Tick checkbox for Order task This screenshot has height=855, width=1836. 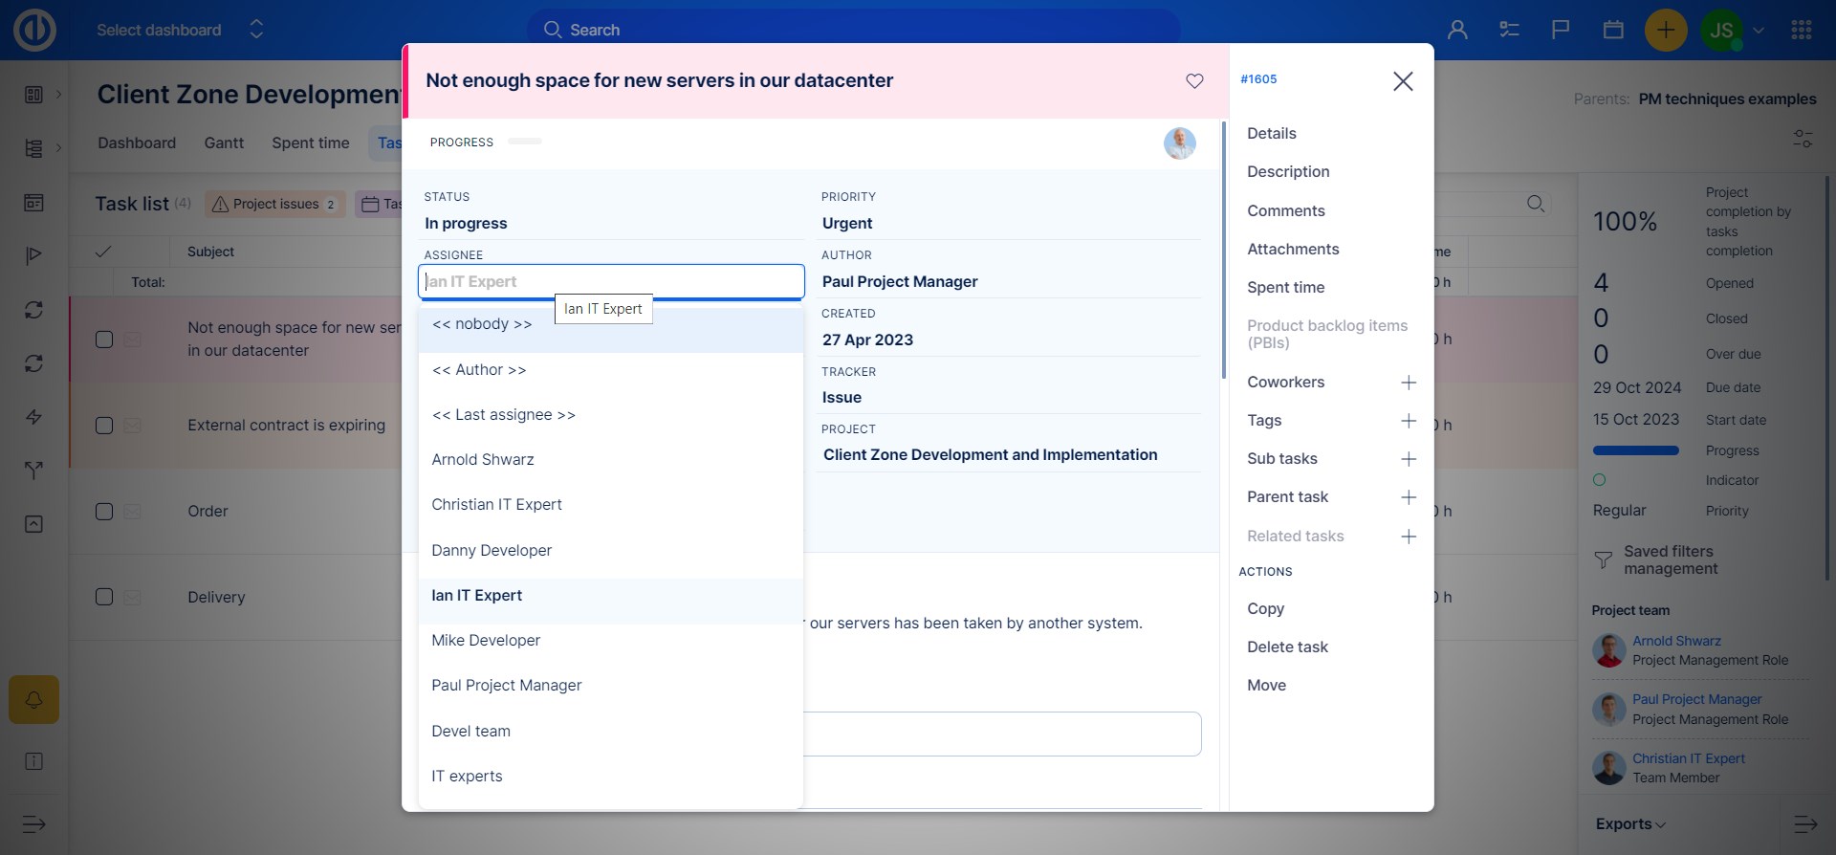tap(104, 512)
